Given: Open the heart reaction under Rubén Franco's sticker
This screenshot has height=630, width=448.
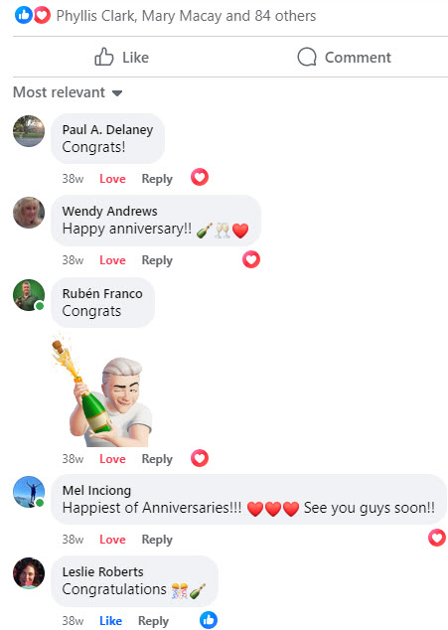Looking at the screenshot, I should [x=200, y=458].
